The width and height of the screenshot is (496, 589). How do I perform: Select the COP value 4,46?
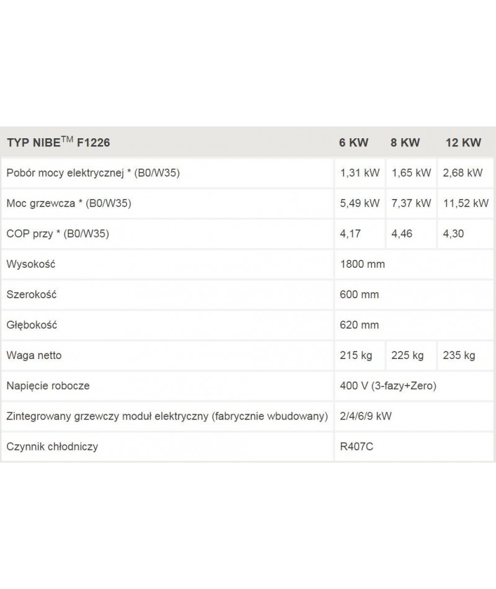(x=402, y=234)
